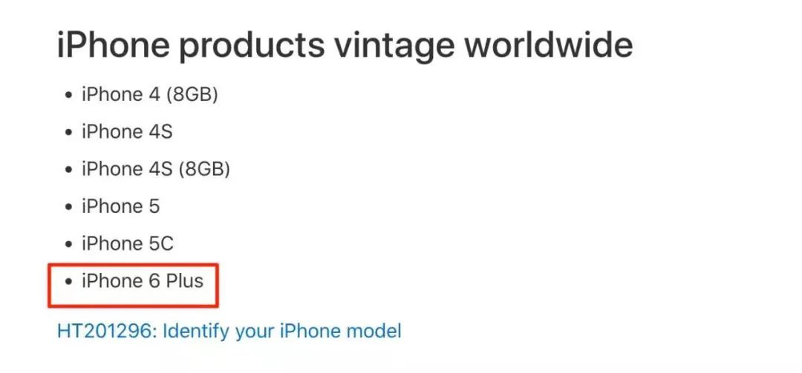This screenshot has height=373, width=802.
Task: Select the iPhone 5 list entry
Action: (121, 206)
